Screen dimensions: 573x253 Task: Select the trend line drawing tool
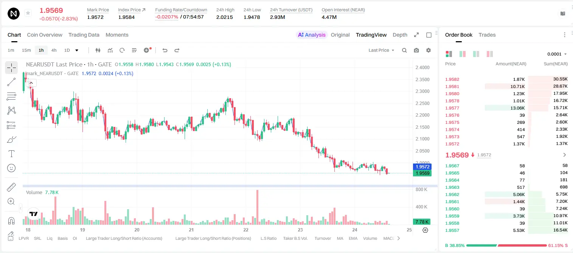pos(11,82)
